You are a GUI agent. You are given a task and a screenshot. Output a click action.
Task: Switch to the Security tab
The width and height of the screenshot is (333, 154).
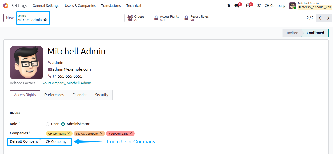102,95
